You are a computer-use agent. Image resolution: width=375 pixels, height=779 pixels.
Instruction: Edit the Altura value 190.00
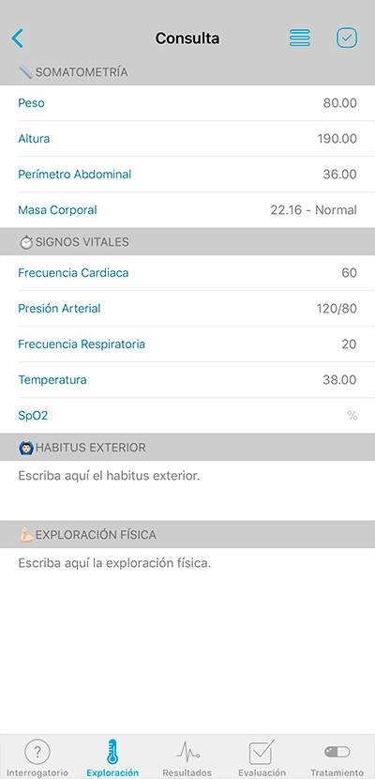337,139
